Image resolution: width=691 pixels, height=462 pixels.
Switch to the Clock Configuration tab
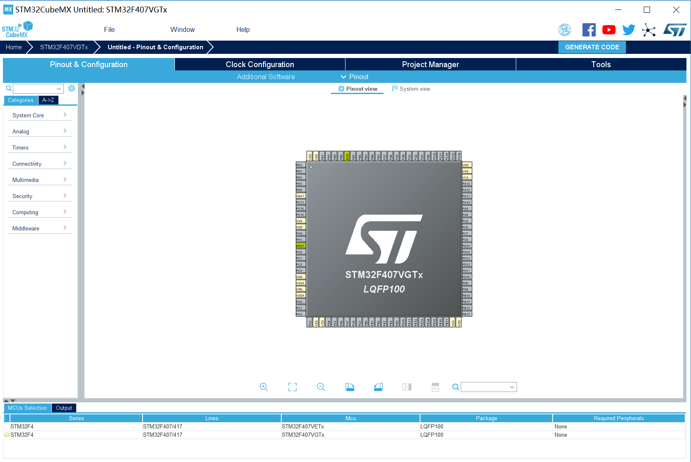[x=259, y=64]
